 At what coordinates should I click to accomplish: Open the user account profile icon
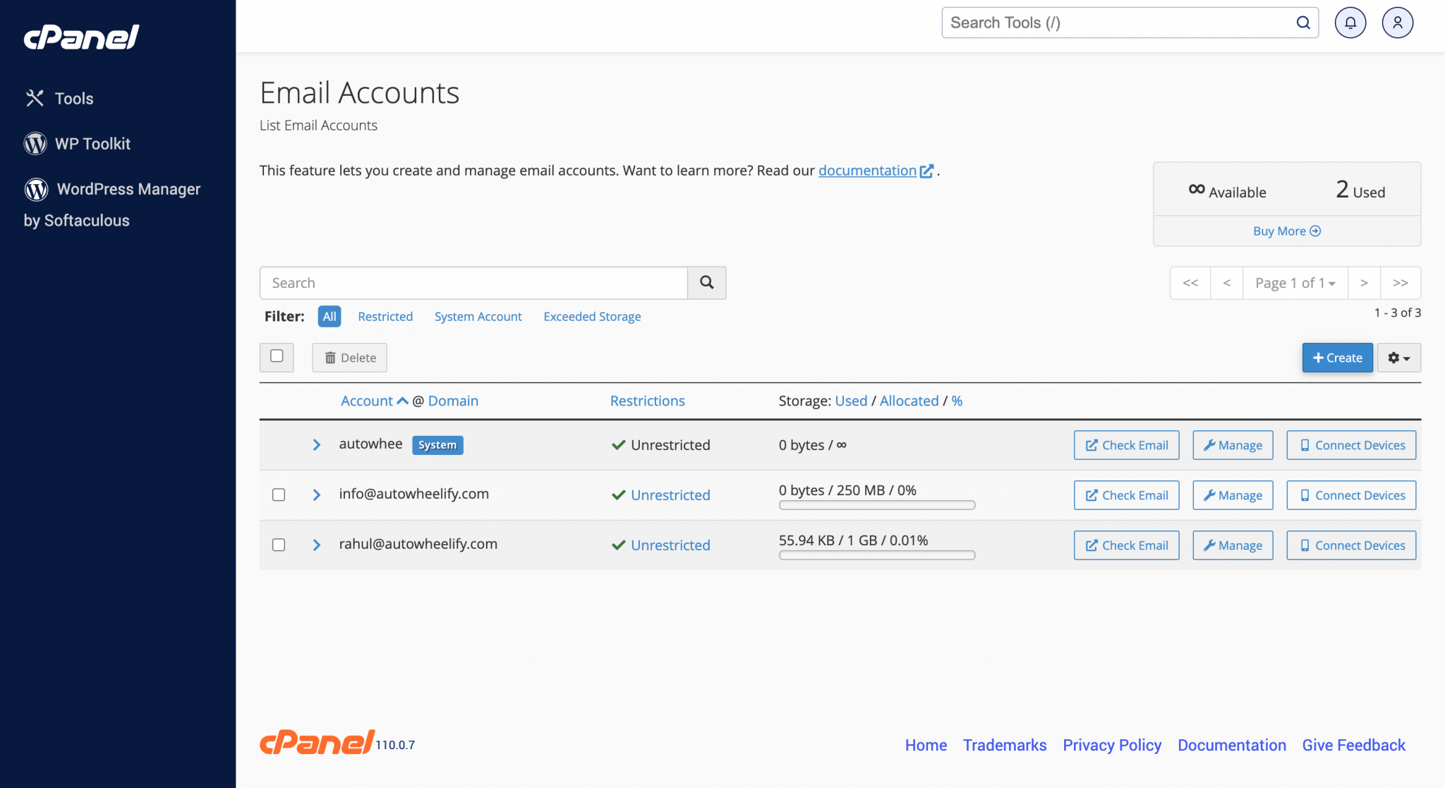[1398, 22]
